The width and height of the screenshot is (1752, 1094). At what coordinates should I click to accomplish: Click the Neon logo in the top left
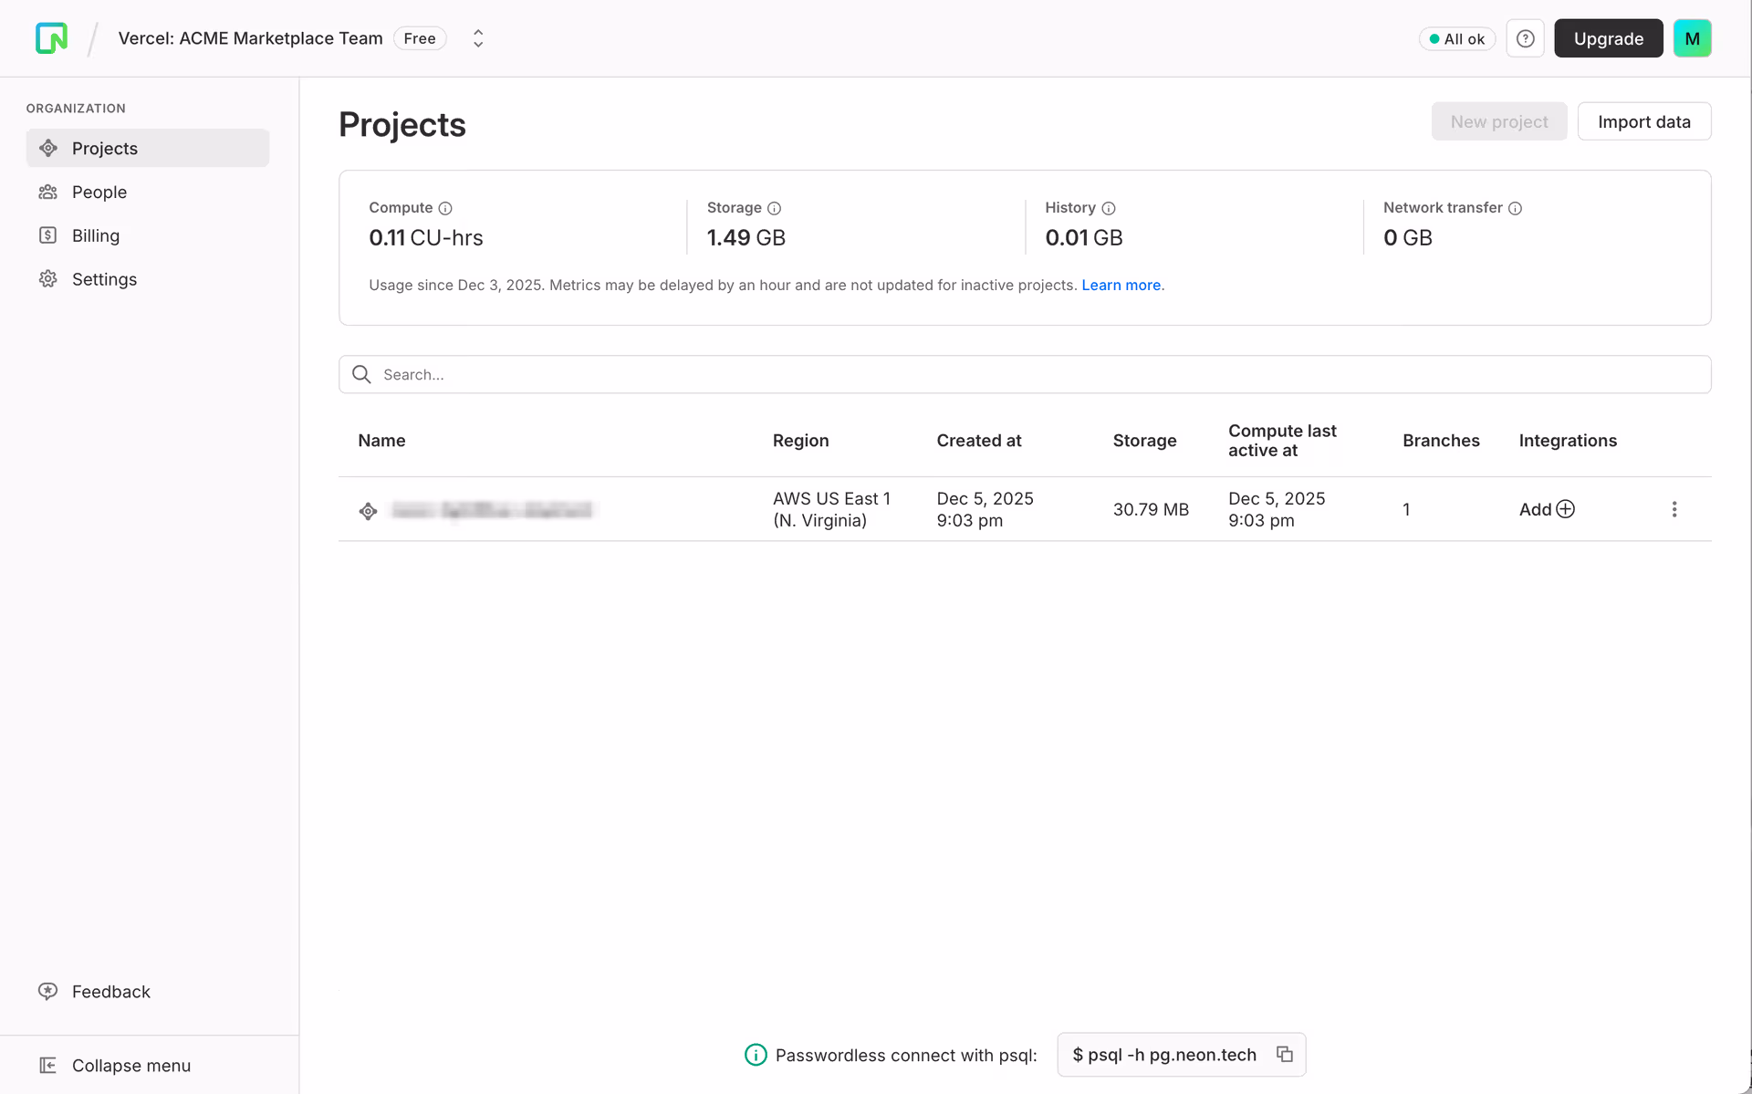[52, 37]
